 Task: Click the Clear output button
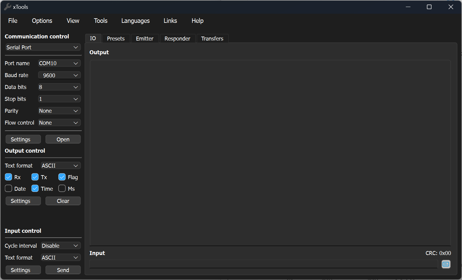tap(63, 201)
